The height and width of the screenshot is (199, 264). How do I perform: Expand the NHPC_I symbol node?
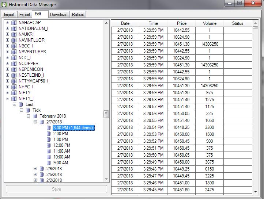click(8, 87)
